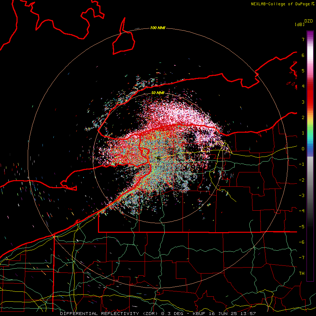
Task: Click the DZD legend title
Action: point(308,21)
